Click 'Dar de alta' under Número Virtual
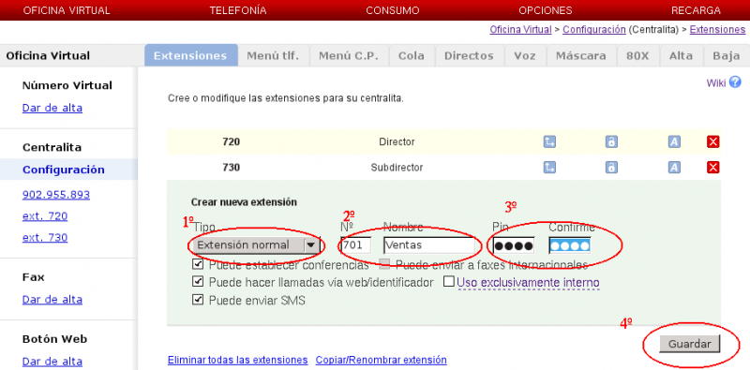Image resolution: width=750 pixels, height=370 pixels. [x=52, y=108]
